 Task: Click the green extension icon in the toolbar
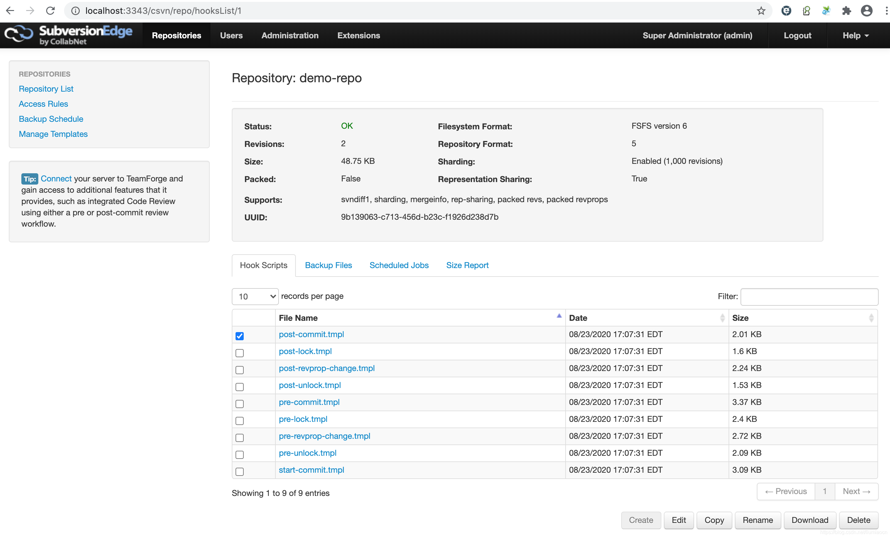pyautogui.click(x=806, y=11)
